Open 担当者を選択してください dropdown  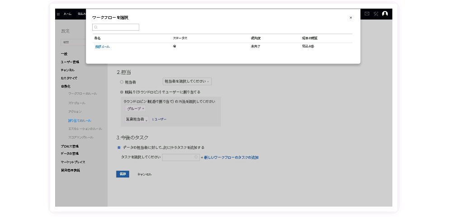(187, 81)
